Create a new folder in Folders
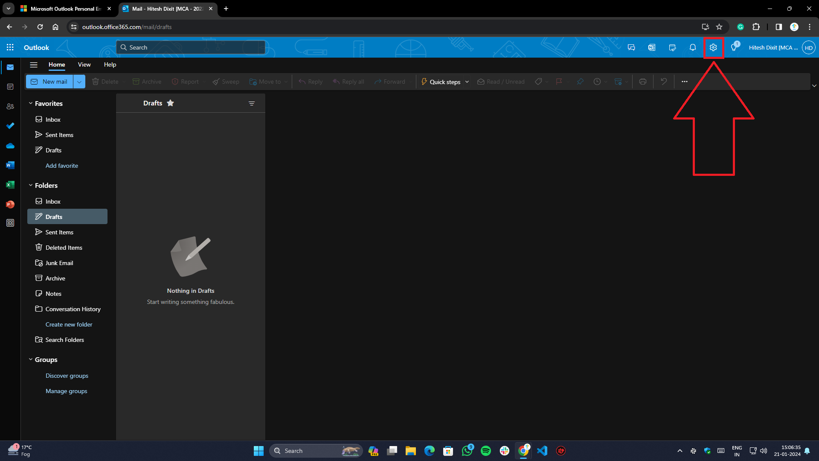This screenshot has height=461, width=819. pyautogui.click(x=69, y=324)
